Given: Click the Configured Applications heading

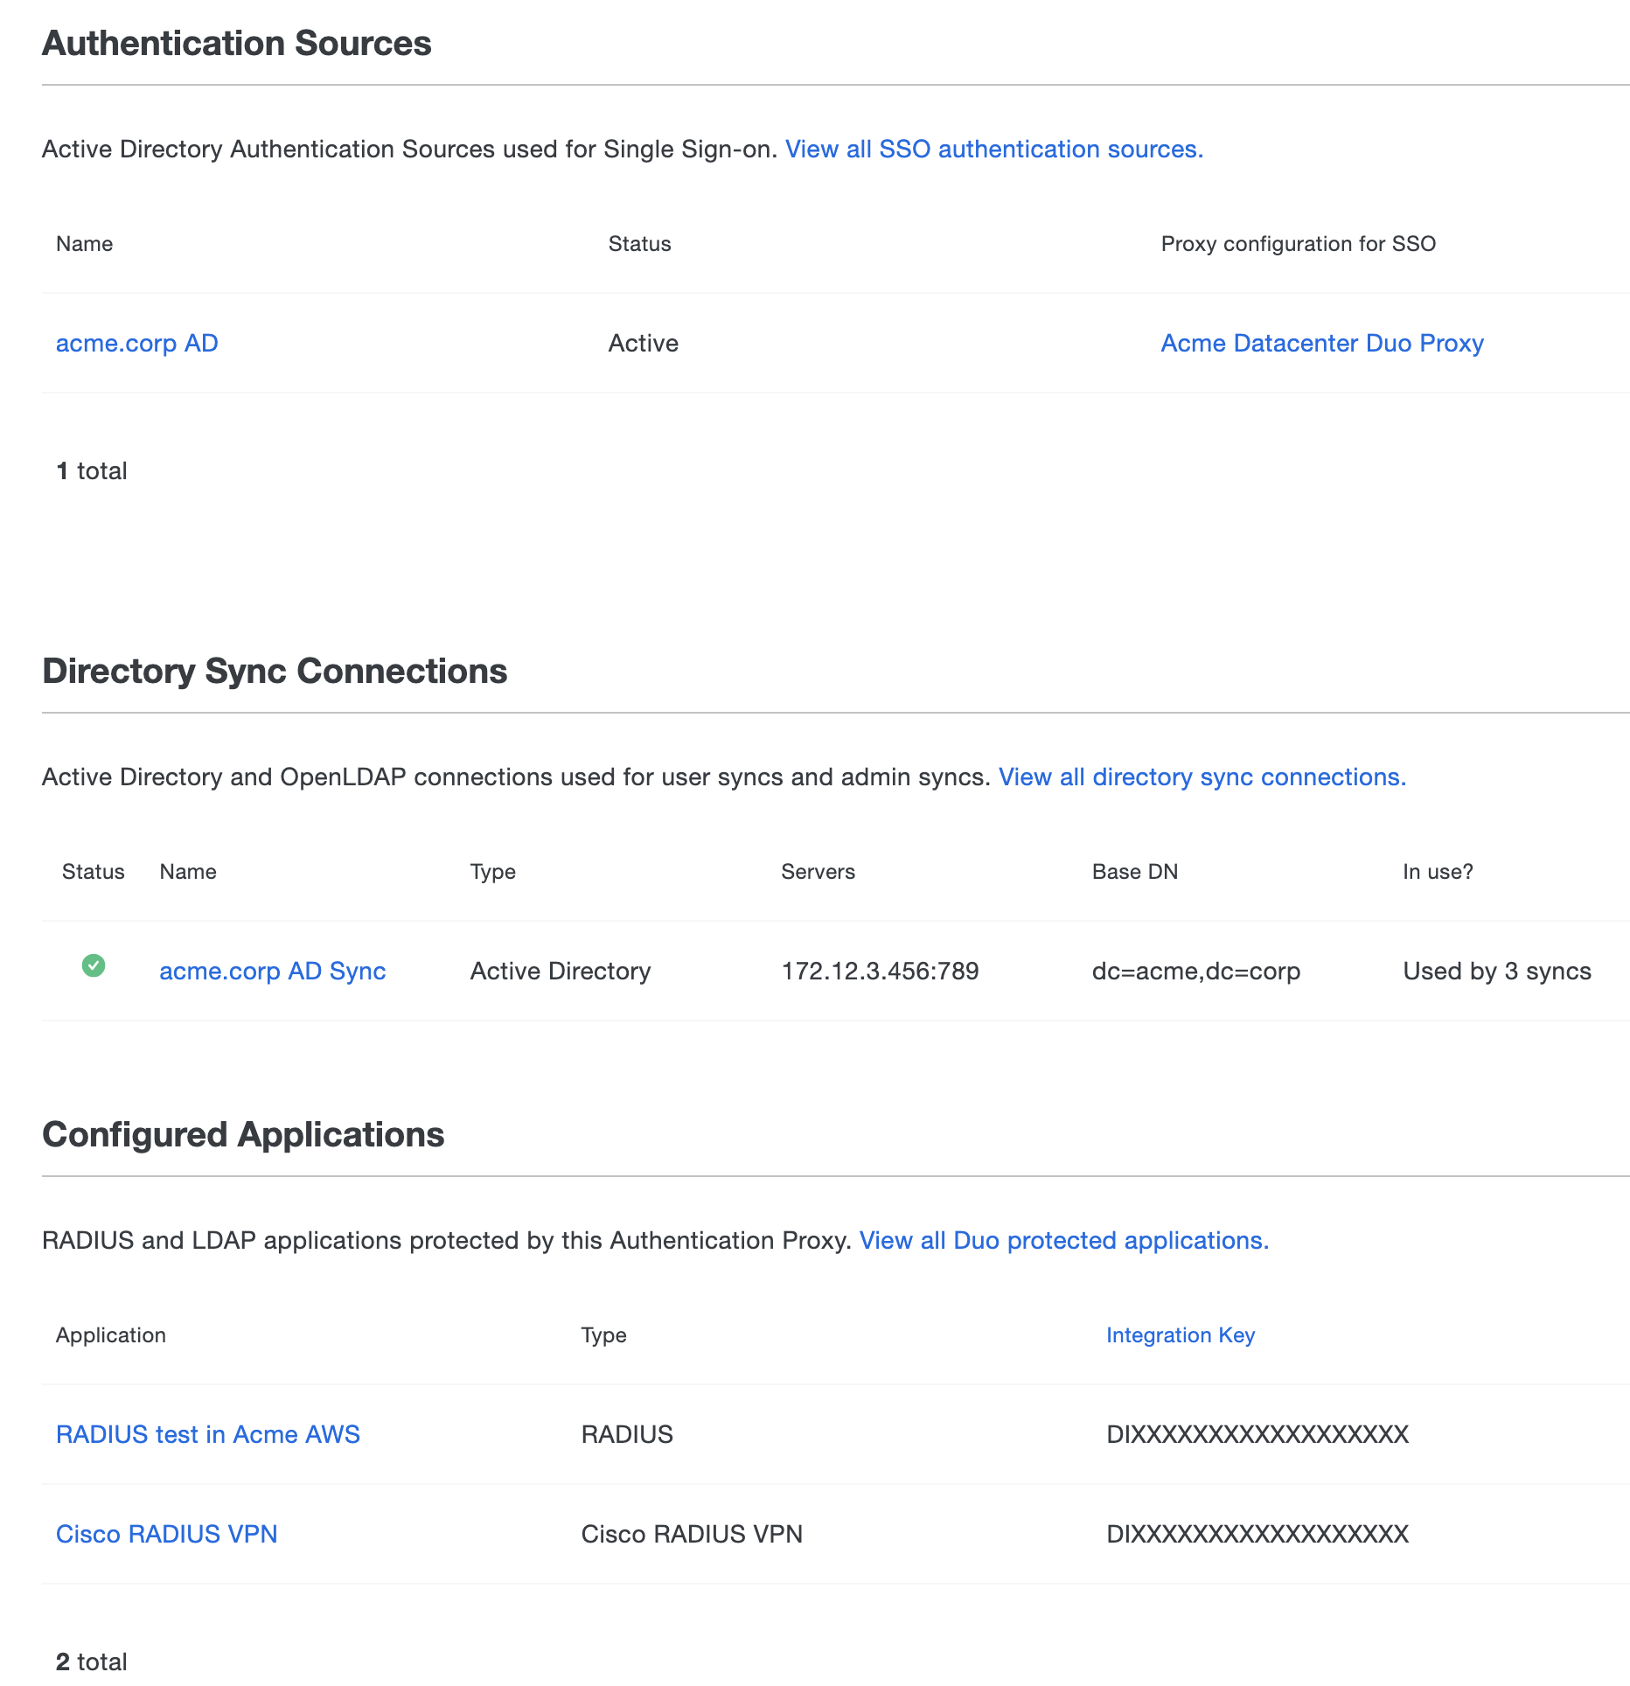Looking at the screenshot, I should (242, 1134).
